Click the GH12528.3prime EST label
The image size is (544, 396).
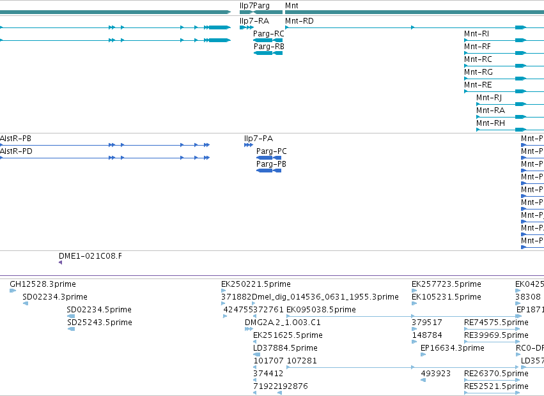(x=43, y=284)
